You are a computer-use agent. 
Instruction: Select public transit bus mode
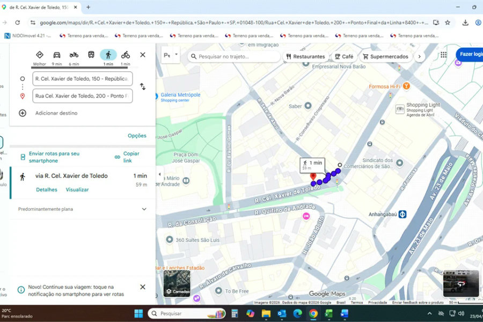(91, 55)
